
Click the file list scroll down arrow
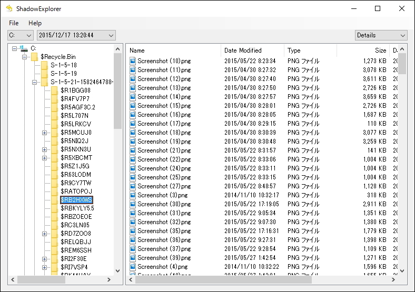(x=402, y=271)
